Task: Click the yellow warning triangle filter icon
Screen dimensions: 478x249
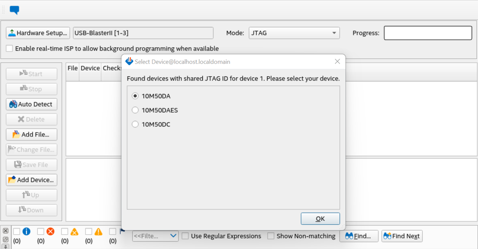Action: coord(98,231)
